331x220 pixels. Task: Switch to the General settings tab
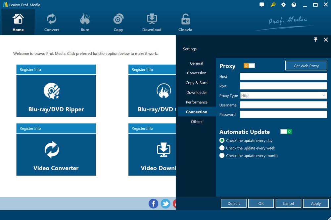click(x=197, y=63)
